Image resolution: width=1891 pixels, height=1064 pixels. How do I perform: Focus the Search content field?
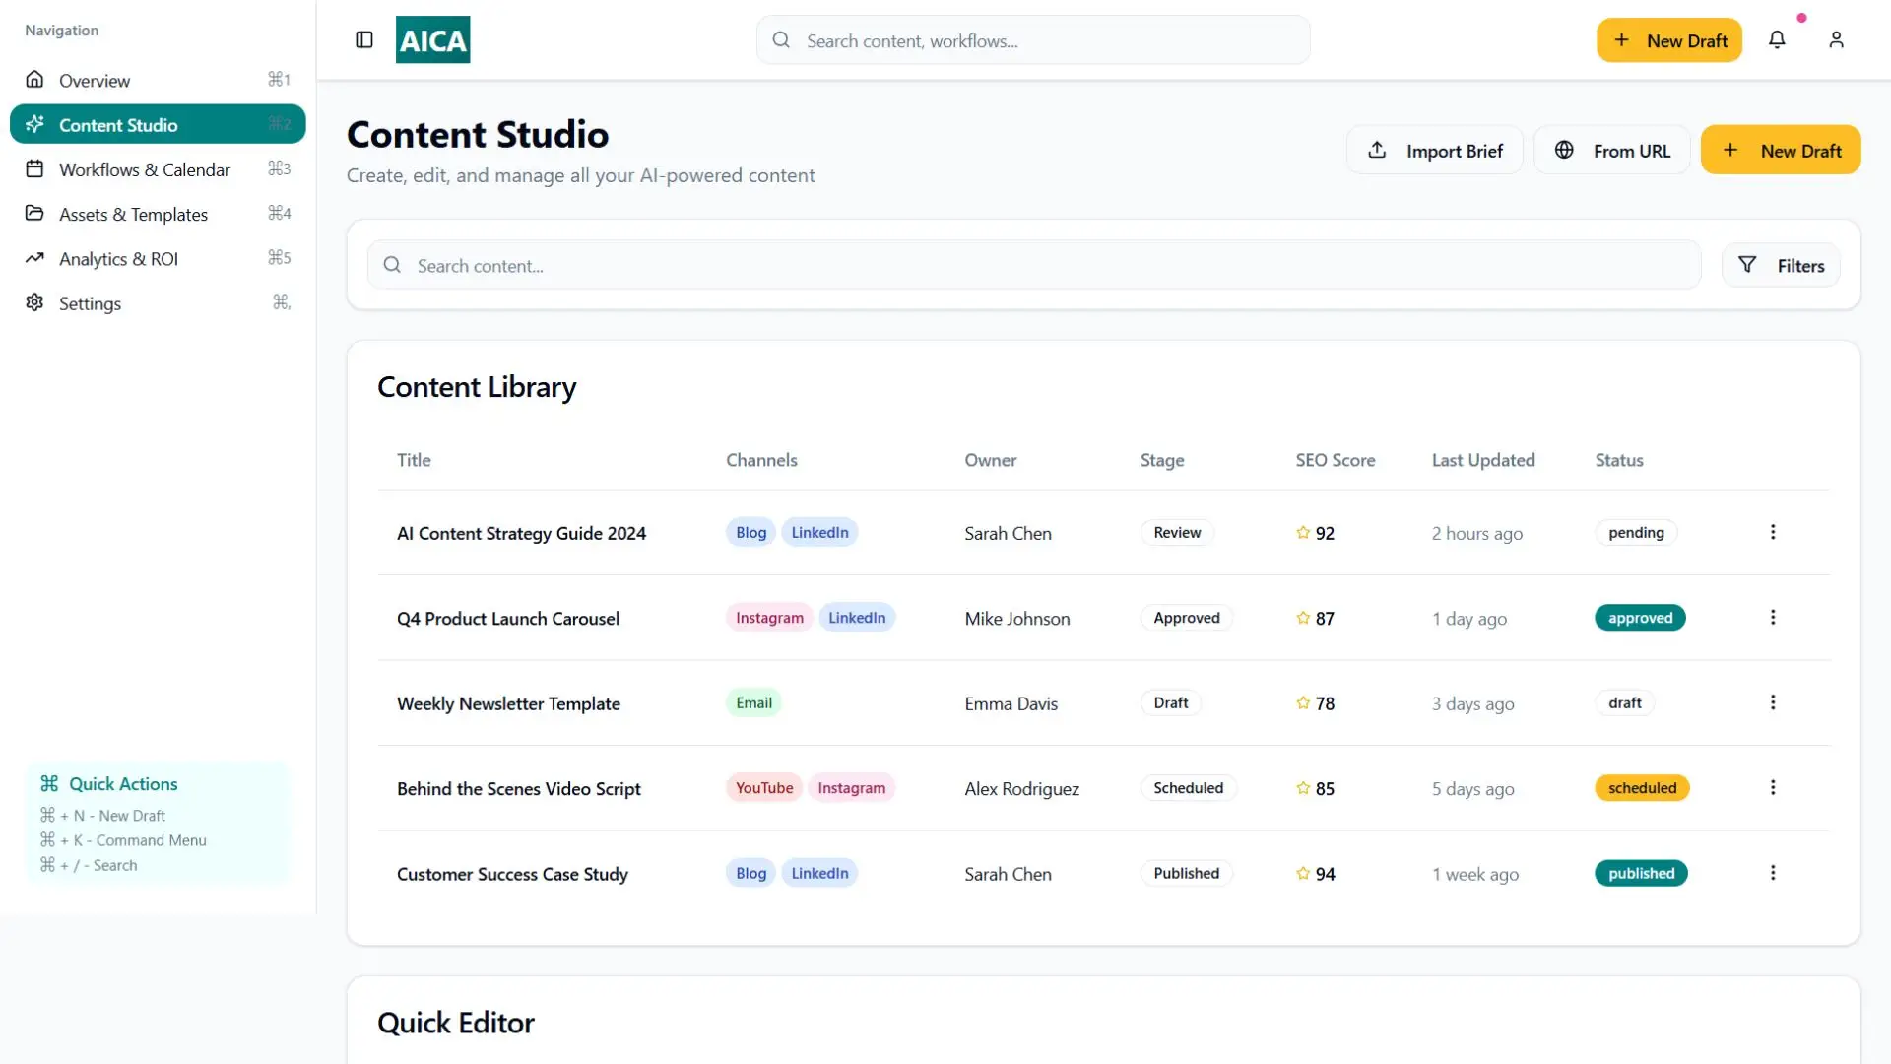1034,265
